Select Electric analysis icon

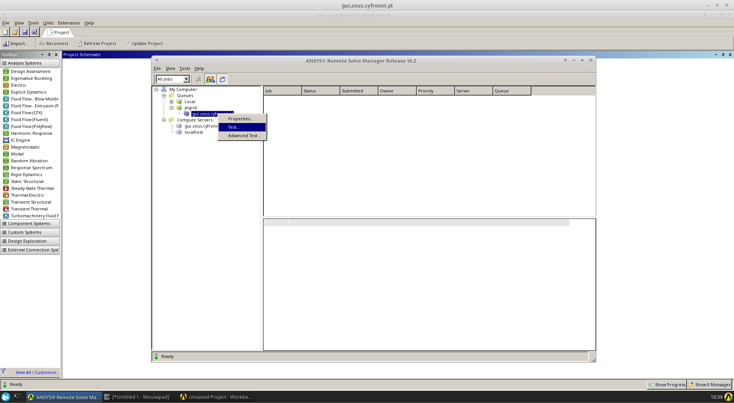[x=6, y=85]
